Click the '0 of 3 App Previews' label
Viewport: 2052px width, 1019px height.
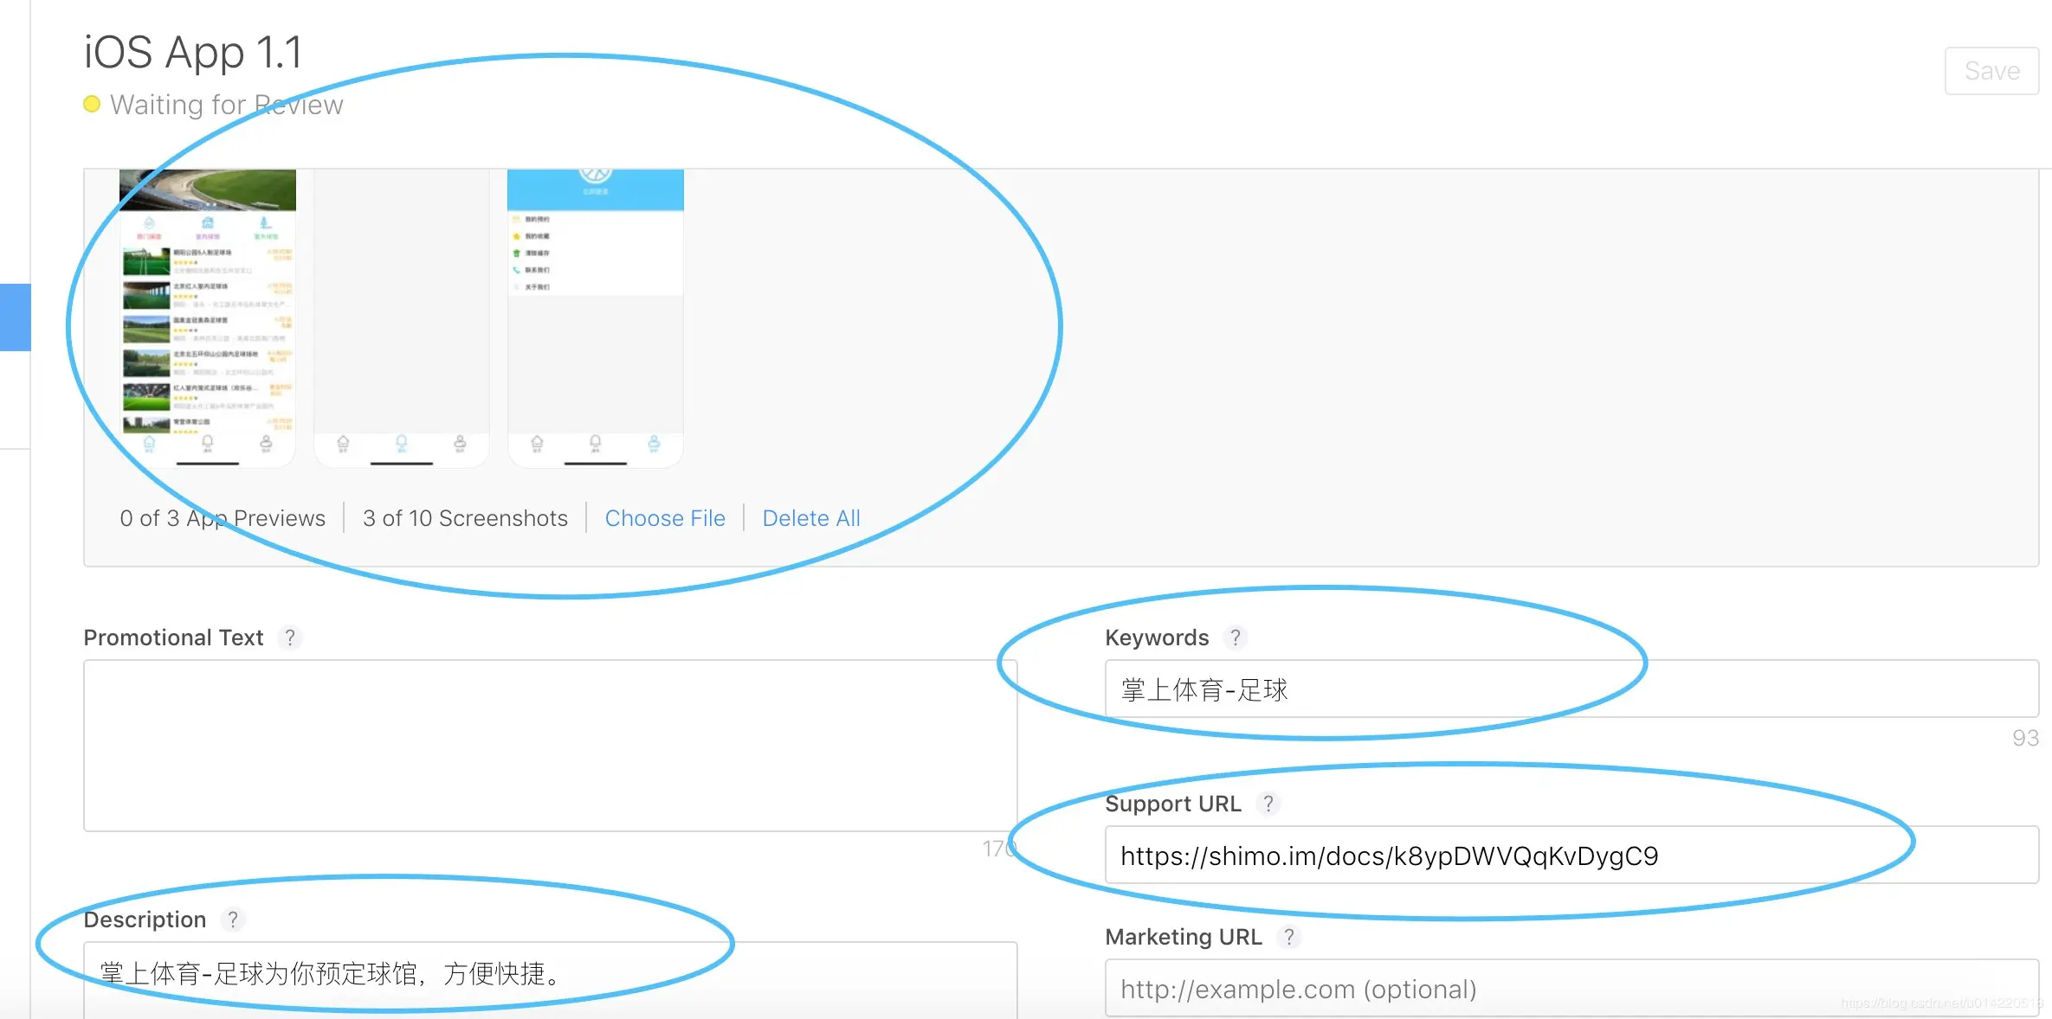(x=223, y=518)
